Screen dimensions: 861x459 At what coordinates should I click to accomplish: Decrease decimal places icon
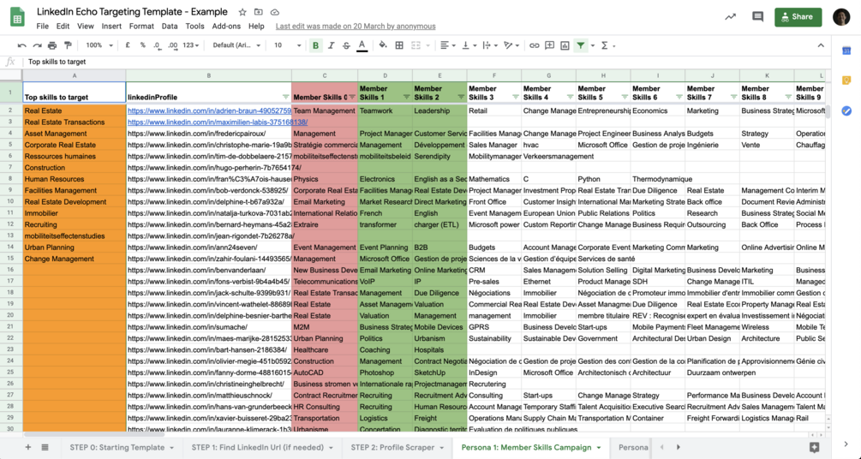(x=157, y=45)
